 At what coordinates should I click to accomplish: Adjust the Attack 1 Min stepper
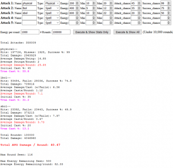94,3
